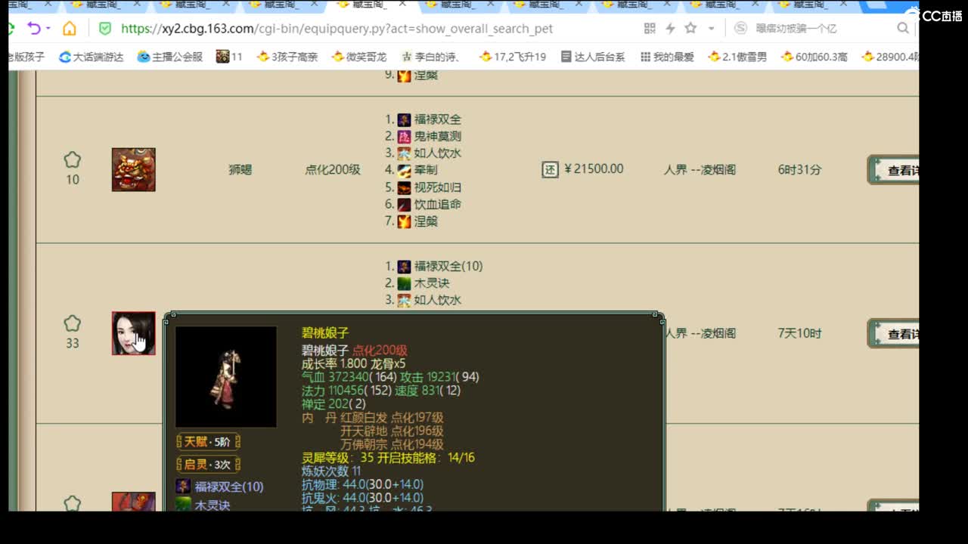Screen dimensions: 968x544
Task: Open the back-history dropdown arrow
Action: (48, 29)
